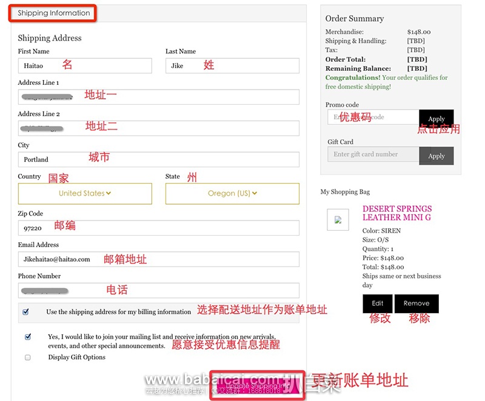Focus the First Name input field
This screenshot has height=401, width=485.
coord(85,65)
